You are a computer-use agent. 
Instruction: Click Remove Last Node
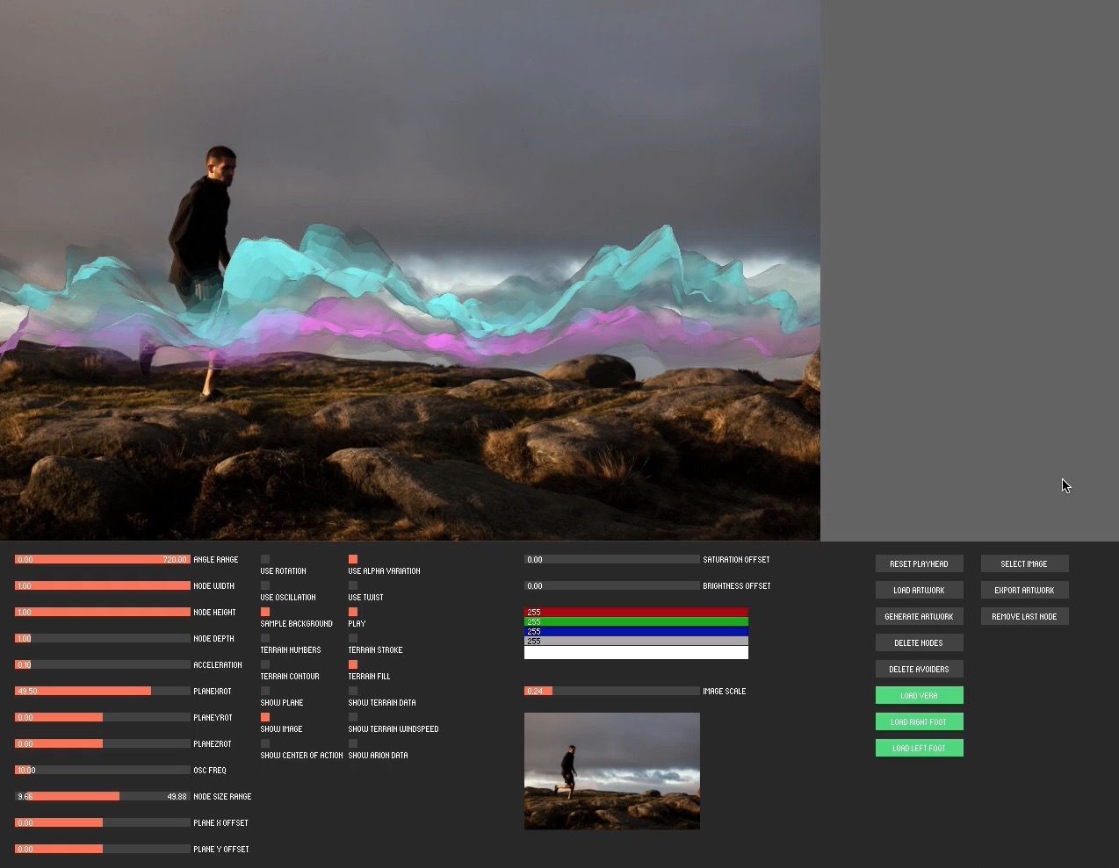(x=1024, y=616)
